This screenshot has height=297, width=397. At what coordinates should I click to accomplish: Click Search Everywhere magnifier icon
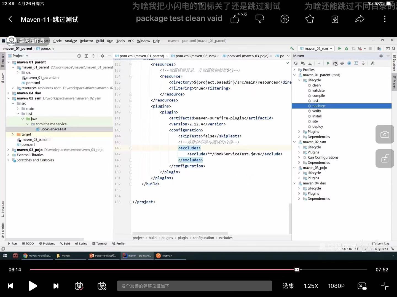(394, 48)
